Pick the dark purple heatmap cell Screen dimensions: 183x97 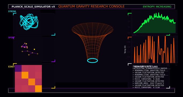click(18, 68)
